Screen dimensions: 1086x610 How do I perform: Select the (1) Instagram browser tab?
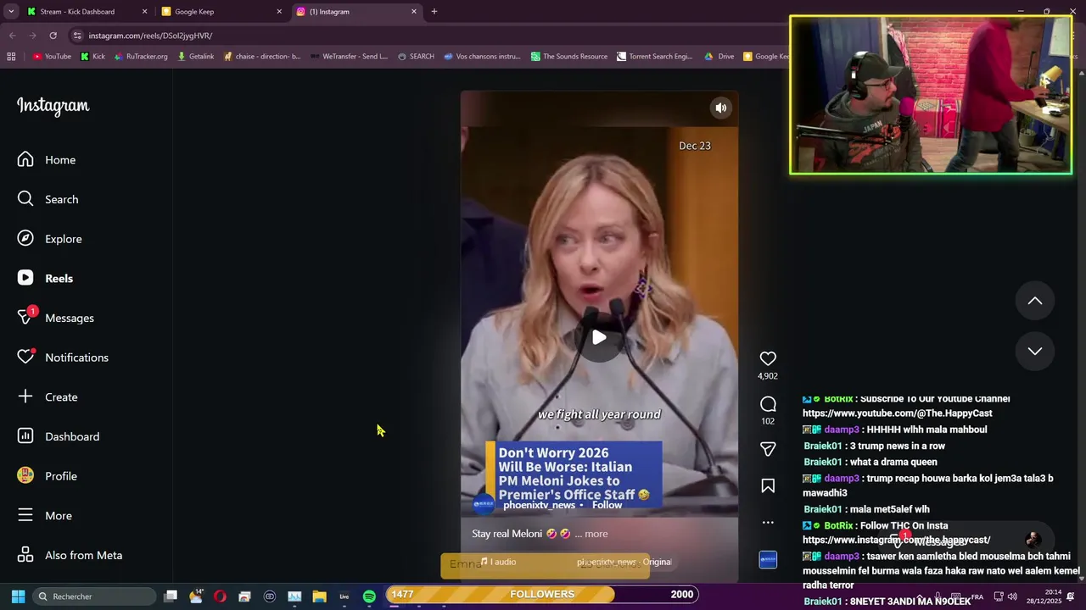356,12
